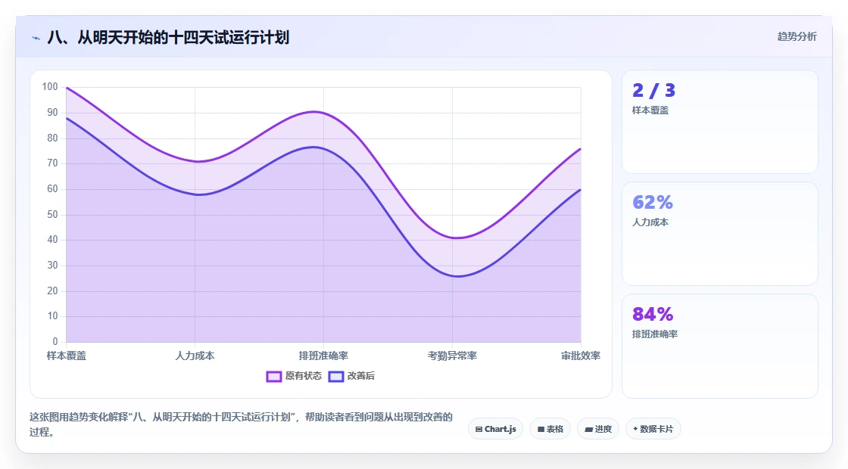Click the 趋势分析 label in the header
Viewport: 848px width, 469px height.
797,37
